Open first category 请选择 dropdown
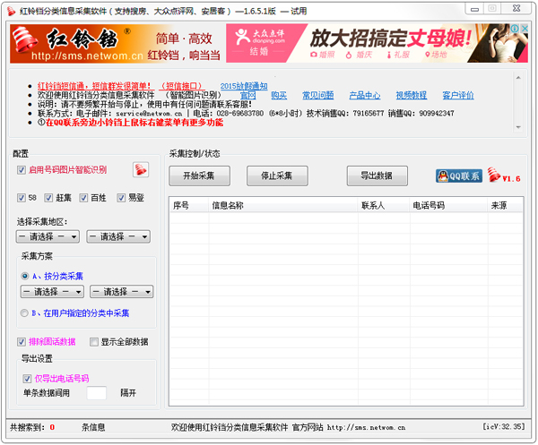This screenshot has width=538, height=445. point(52,292)
